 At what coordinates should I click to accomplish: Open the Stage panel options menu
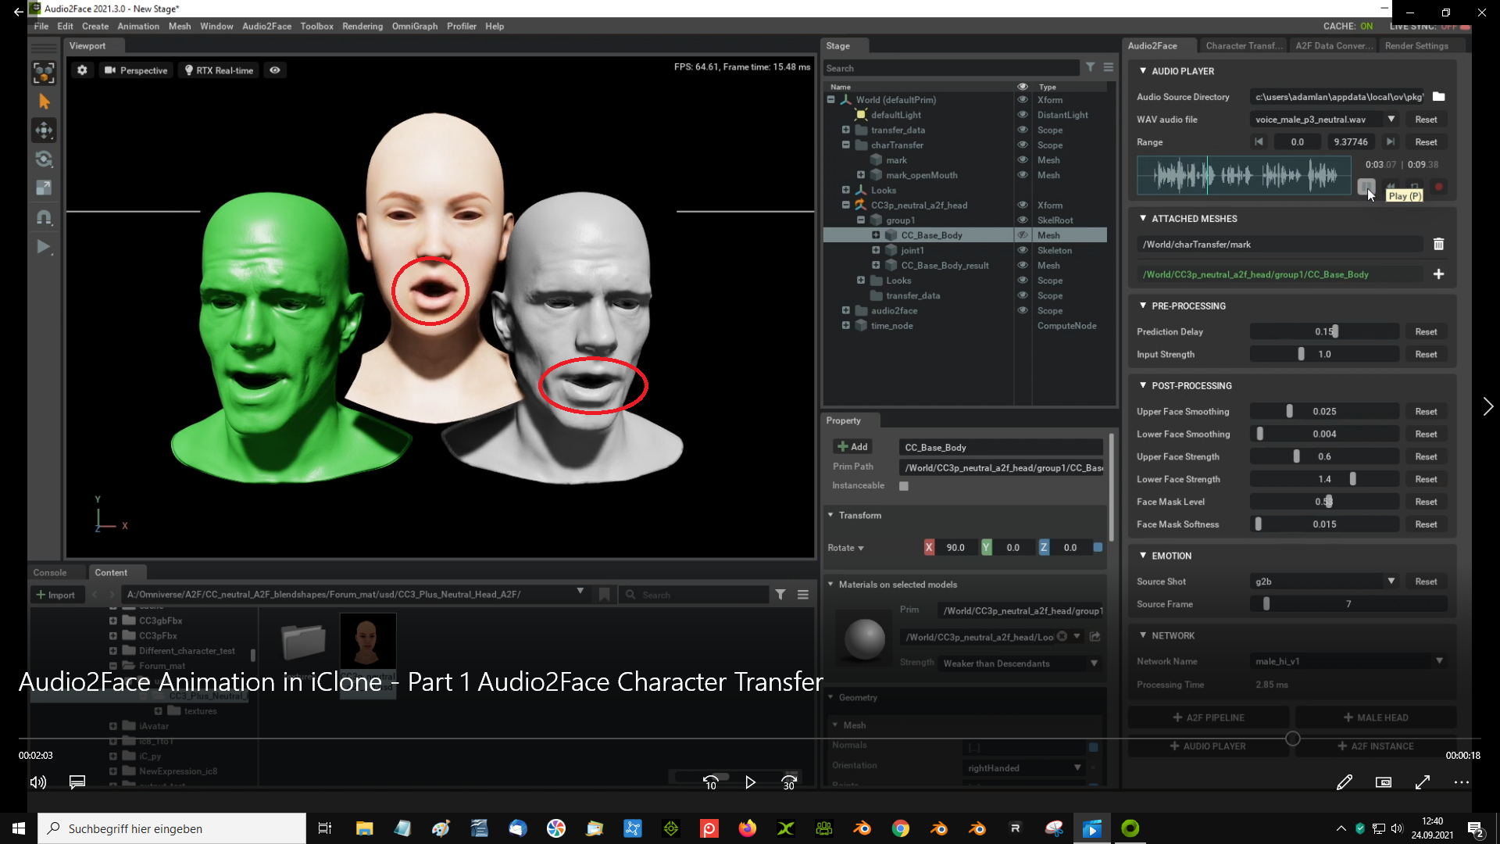pos(1108,68)
